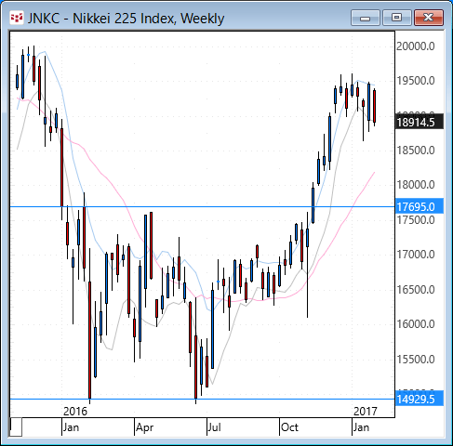Click the Jan label under 2016
The width and height of the screenshot is (453, 446).
coord(71,427)
